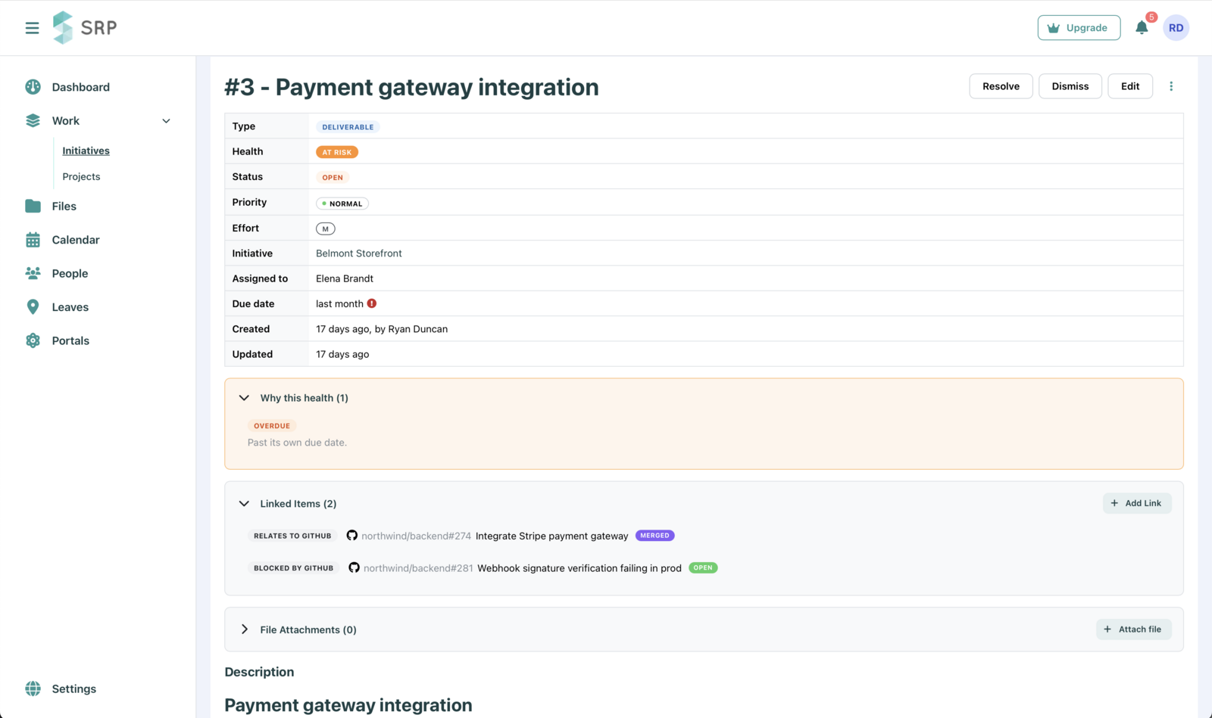This screenshot has width=1212, height=718.
Task: Click the NORMAL priority badge
Action: (x=342, y=204)
